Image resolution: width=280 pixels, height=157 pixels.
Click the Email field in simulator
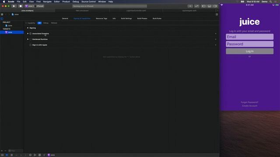coord(250,37)
